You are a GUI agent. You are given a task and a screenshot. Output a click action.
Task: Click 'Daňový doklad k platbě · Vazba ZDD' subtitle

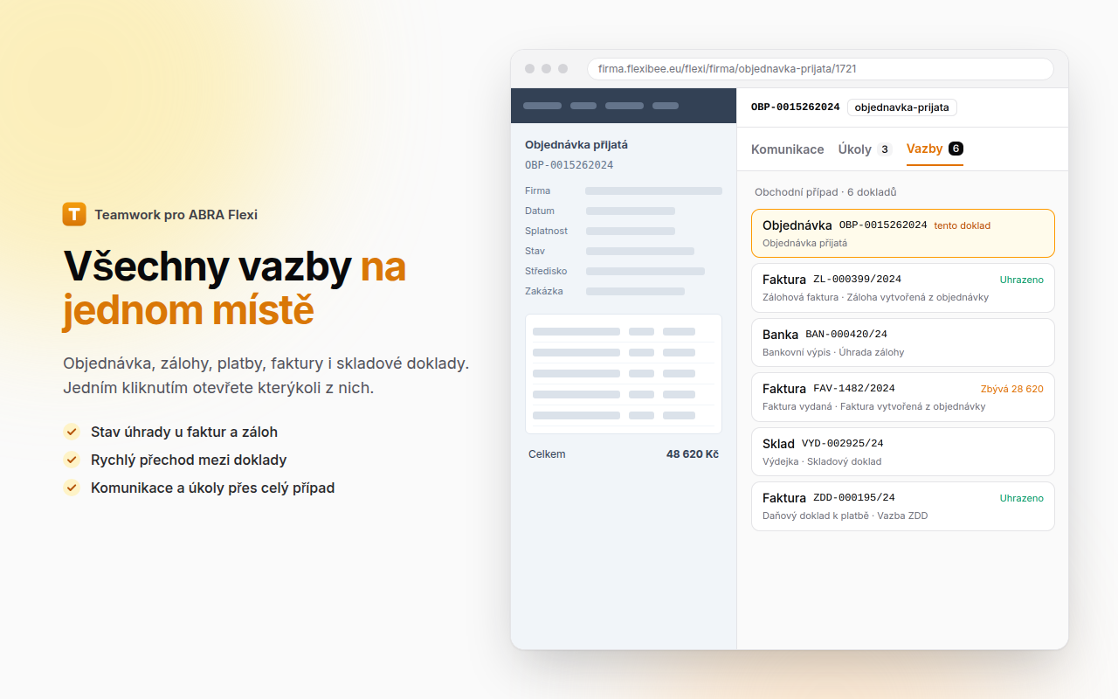[x=845, y=516]
